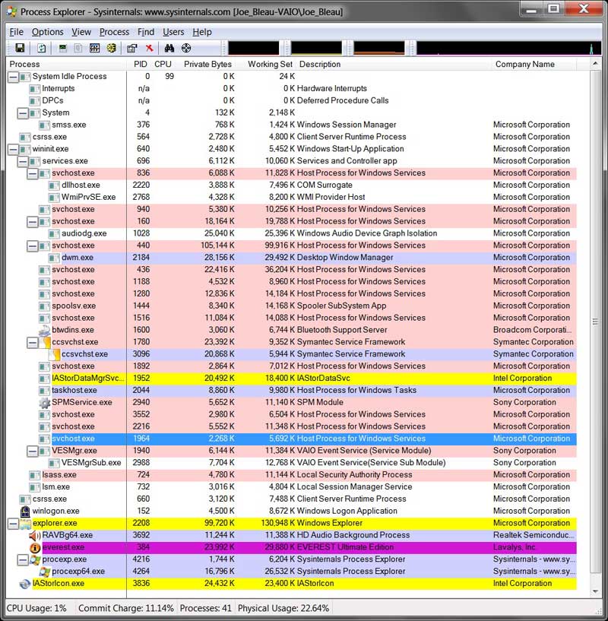Select the taskhost.exe row
The width and height of the screenshot is (608, 621).
[x=292, y=391]
